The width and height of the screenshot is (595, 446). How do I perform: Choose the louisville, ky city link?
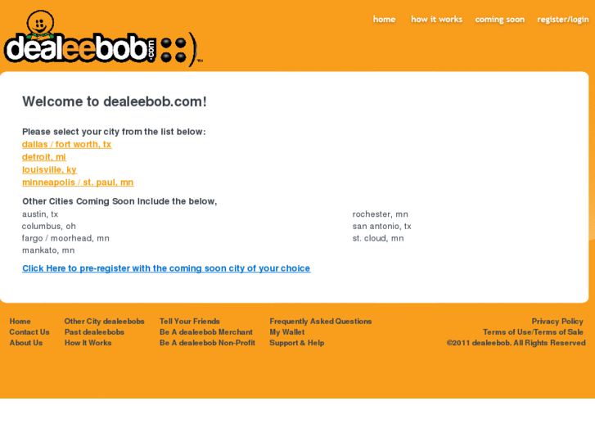(x=49, y=169)
